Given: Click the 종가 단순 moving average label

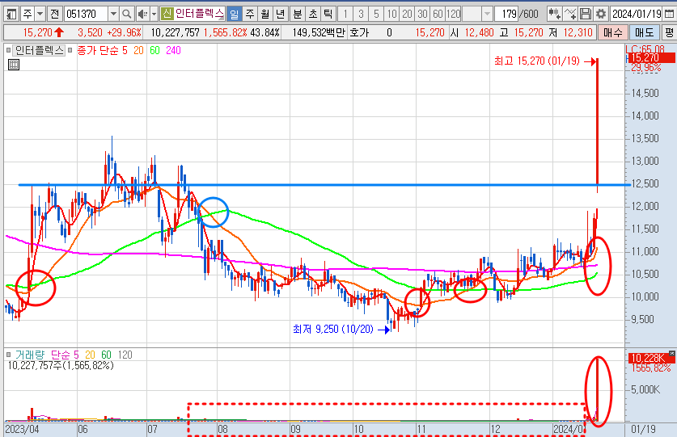Looking at the screenshot, I should (x=98, y=50).
